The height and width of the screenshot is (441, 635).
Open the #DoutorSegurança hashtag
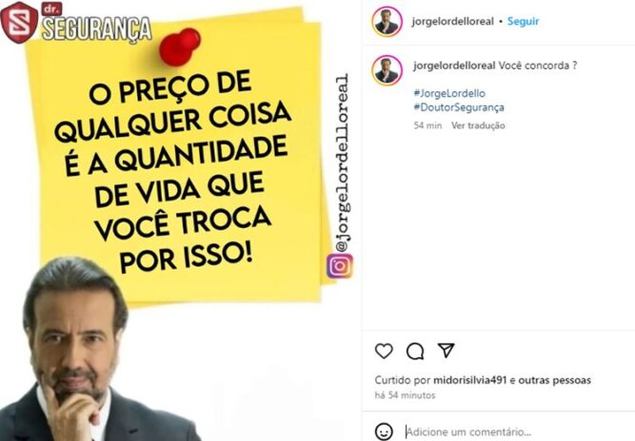[x=459, y=107]
